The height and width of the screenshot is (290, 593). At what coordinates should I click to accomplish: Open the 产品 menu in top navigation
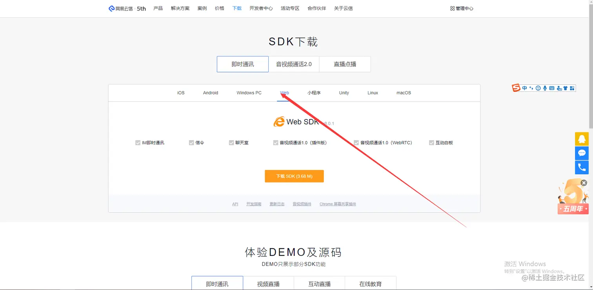click(x=158, y=8)
